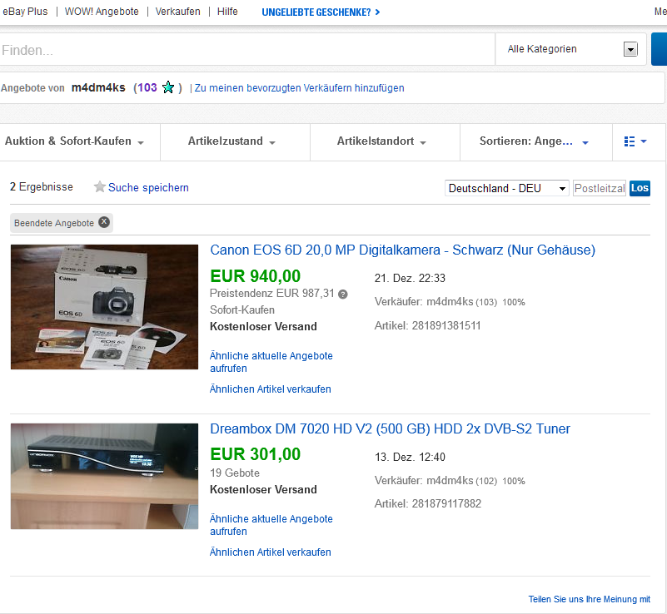667x614 pixels.
Task: Add seller to bevorzugten Verkäufern
Action: (300, 88)
